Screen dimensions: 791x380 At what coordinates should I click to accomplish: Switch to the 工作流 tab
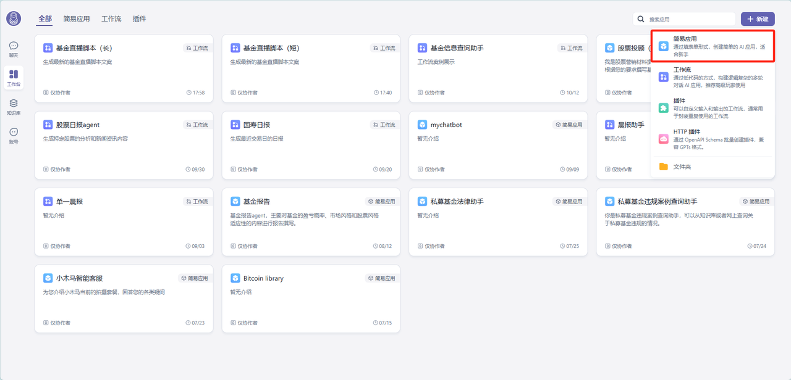[x=111, y=19]
